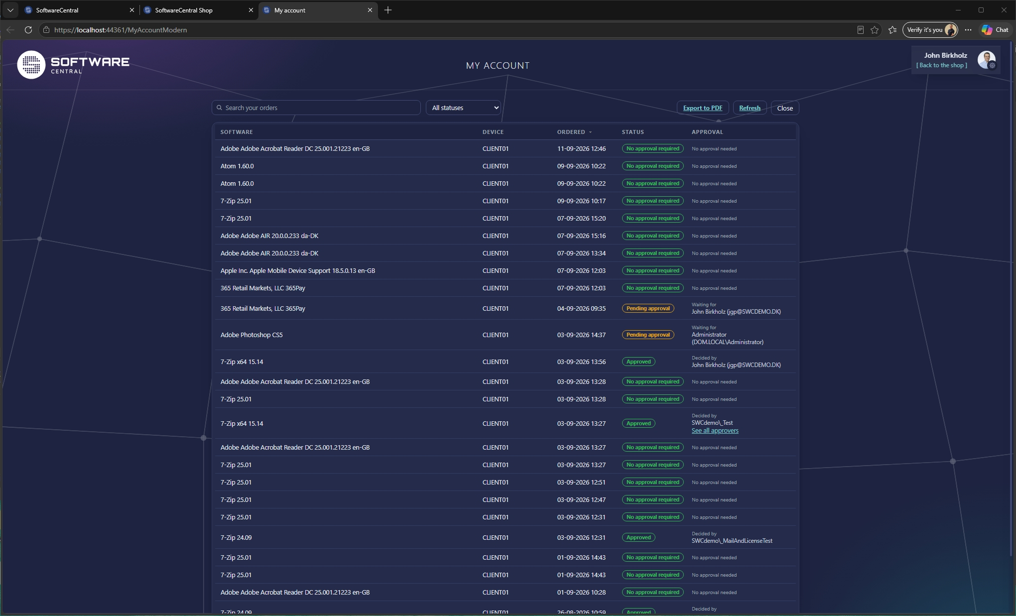Click the 7-Zip 24.09 order from 03-09-2026
Image resolution: width=1016 pixels, height=616 pixels.
point(506,537)
